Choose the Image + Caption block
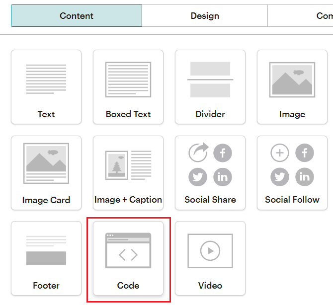This screenshot has height=305, width=333. pos(128,172)
